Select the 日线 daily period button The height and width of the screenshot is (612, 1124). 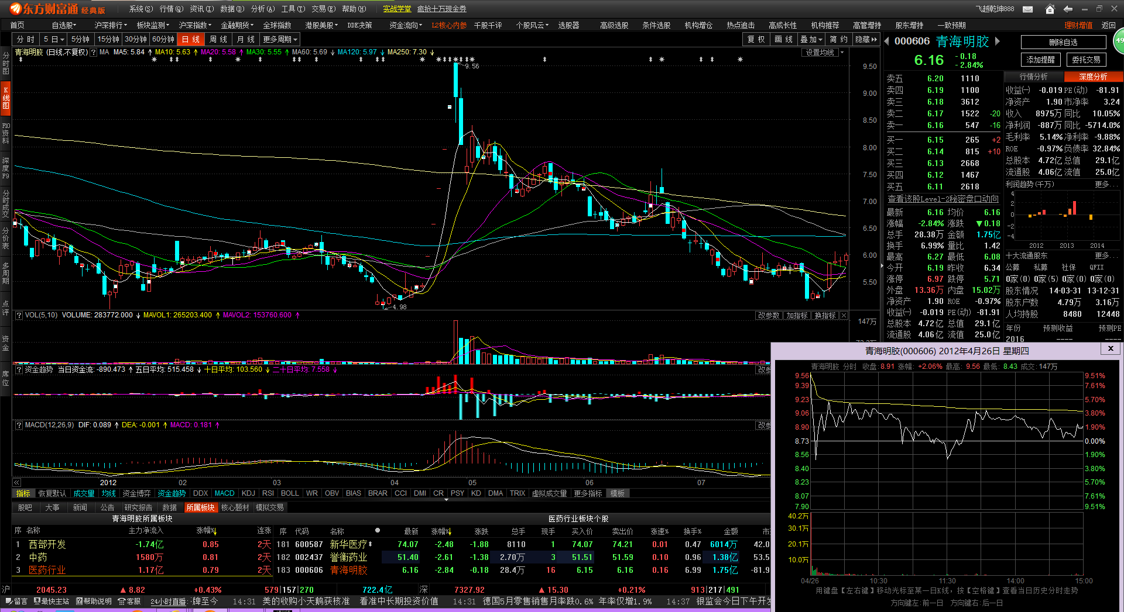(x=191, y=39)
